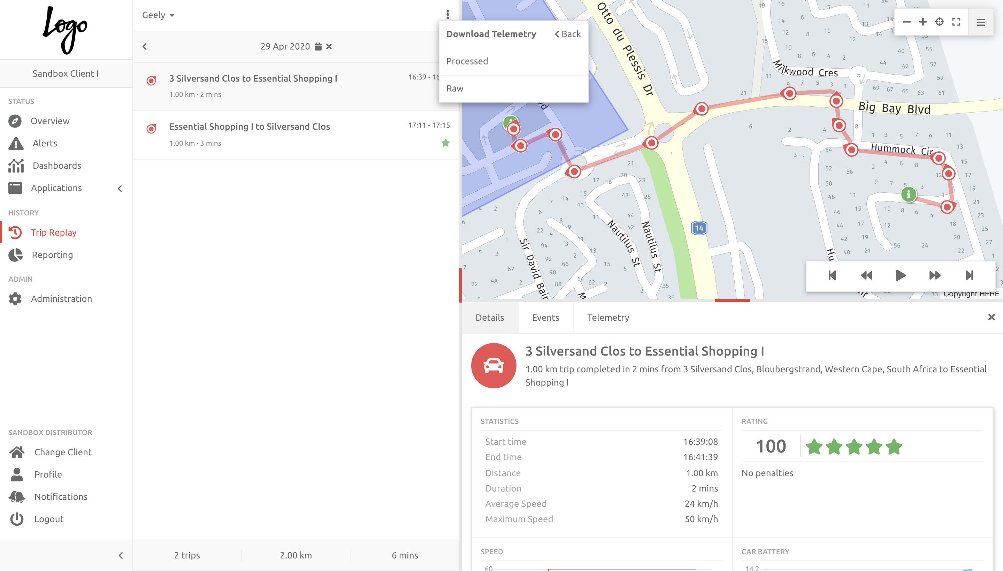Screen dimensions: 1003x571
Task: Switch to the Events tab
Action: click(546, 317)
